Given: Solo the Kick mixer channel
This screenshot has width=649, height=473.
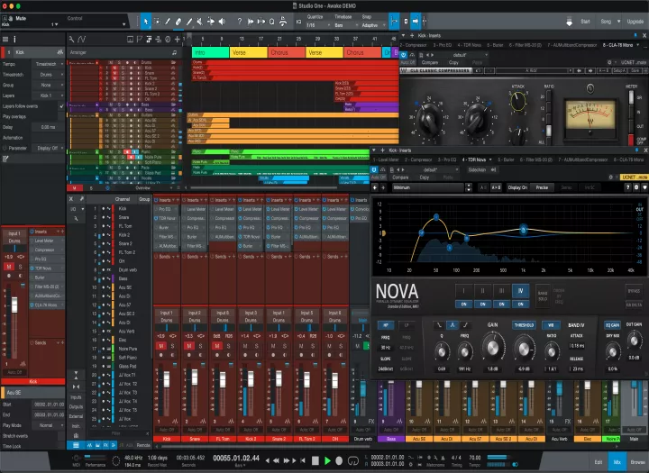Looking at the screenshot, I should tap(172, 346).
